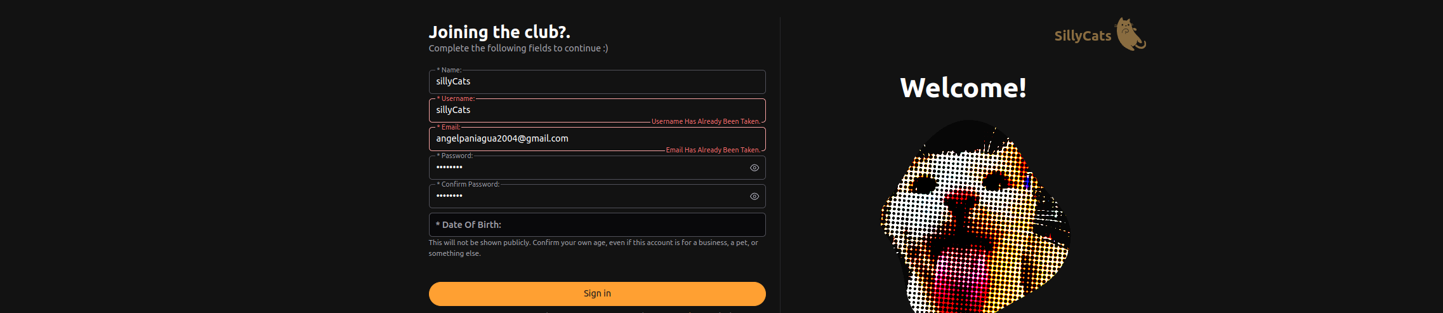Click the 'Email Has Already Been Taken' message
Viewport: 1443px width, 313px height.
[x=713, y=150]
